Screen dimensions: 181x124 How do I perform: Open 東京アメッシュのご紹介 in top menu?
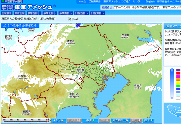(x=117, y=2)
